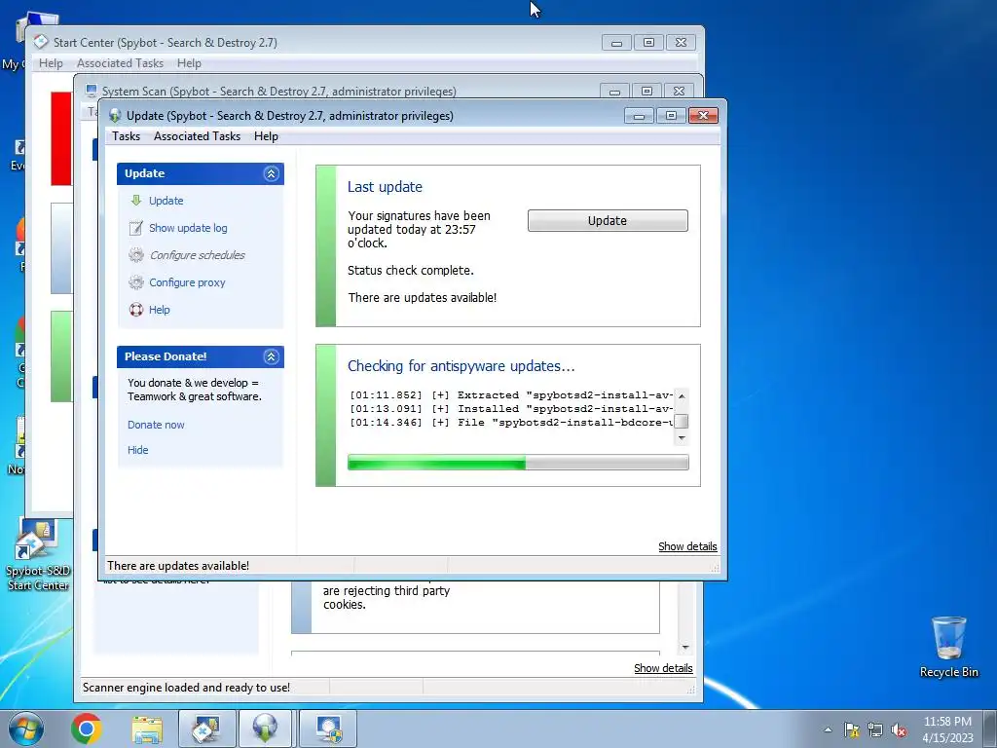Launch Google Chrome from taskbar
This screenshot has height=748, width=997.
click(87, 729)
